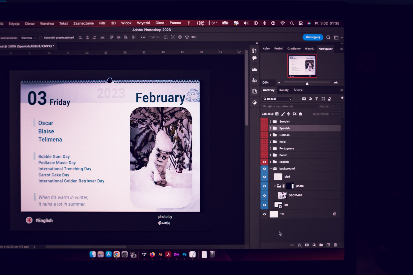The image size is (413, 275).
Task: Collapse the background layer group
Action: tap(270, 169)
